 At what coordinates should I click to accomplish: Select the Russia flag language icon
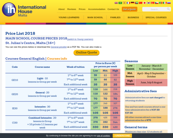(169, 3)
